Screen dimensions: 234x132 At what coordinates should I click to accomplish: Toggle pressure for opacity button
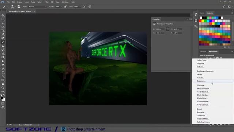tap(65, 7)
